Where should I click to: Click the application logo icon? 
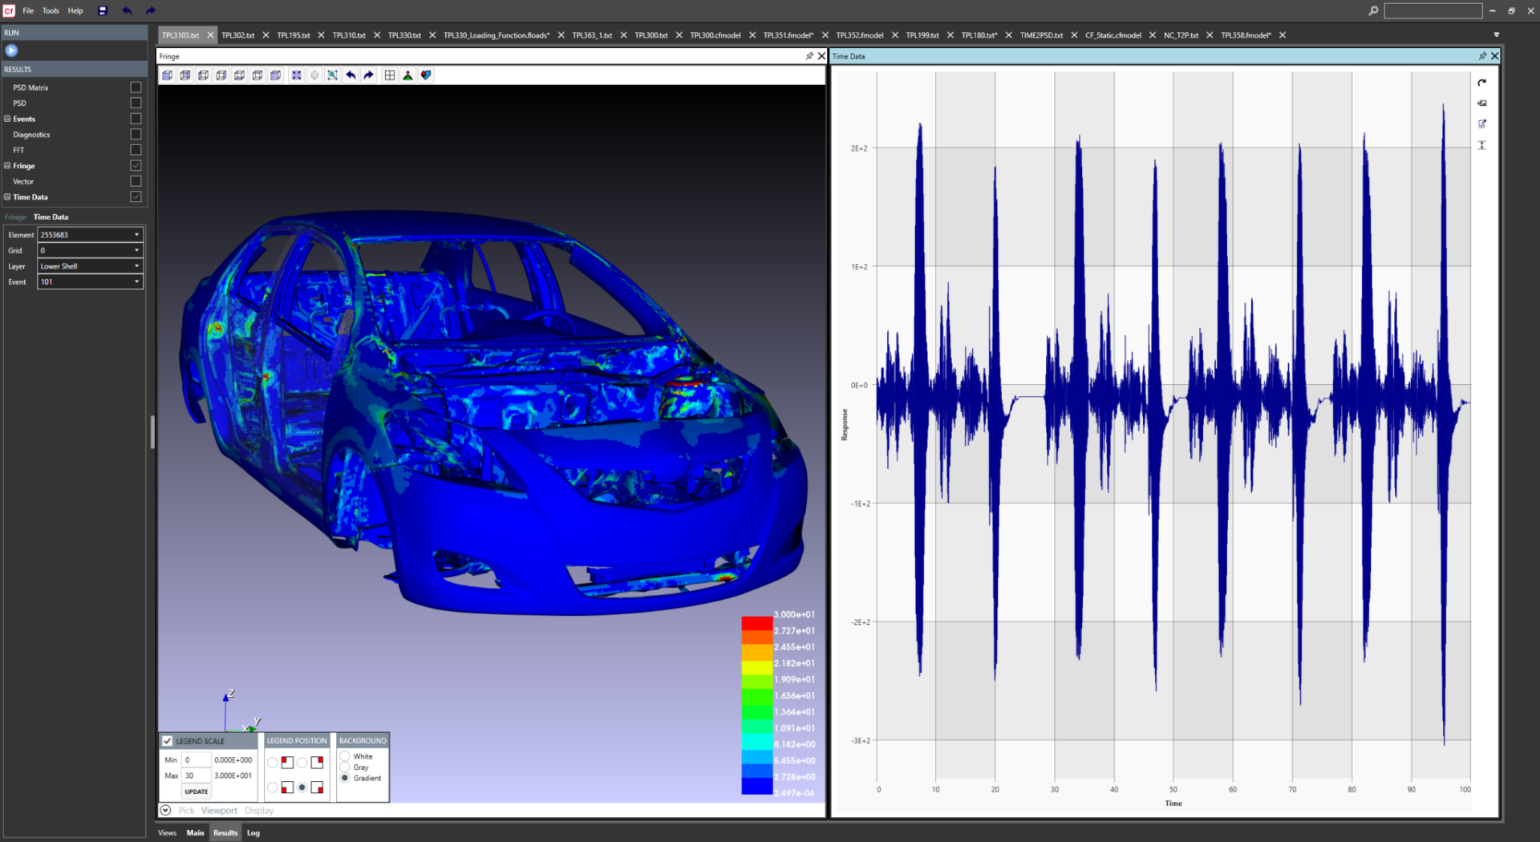[x=9, y=10]
